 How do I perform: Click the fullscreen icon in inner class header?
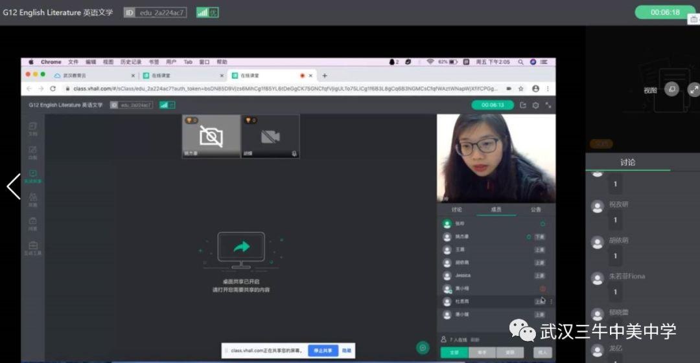click(548, 105)
